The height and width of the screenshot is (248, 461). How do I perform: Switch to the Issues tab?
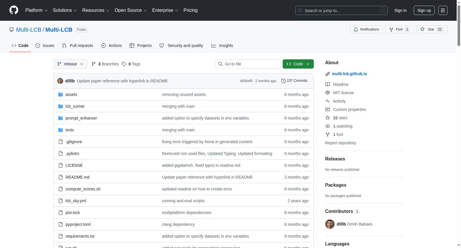click(45, 46)
